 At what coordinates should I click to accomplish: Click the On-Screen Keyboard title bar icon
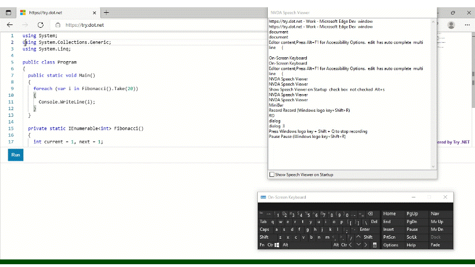coord(263,197)
